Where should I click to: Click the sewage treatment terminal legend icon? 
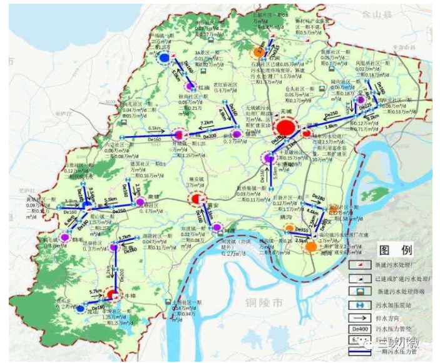359,291
